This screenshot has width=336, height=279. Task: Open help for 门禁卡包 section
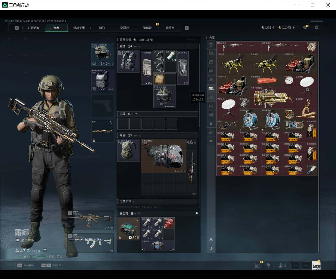133,201
